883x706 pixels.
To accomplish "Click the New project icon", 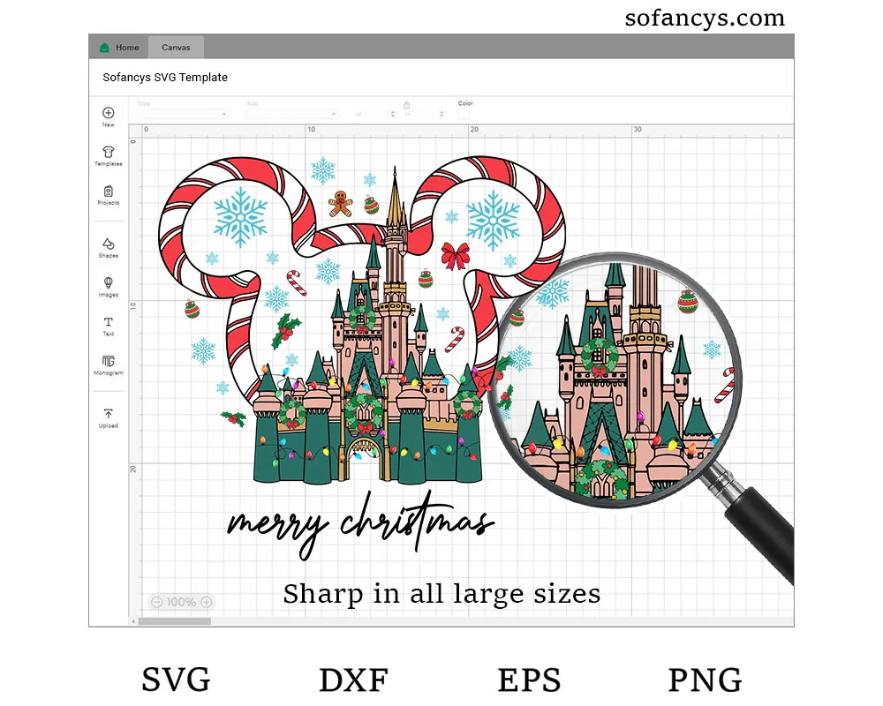I will tap(108, 113).
